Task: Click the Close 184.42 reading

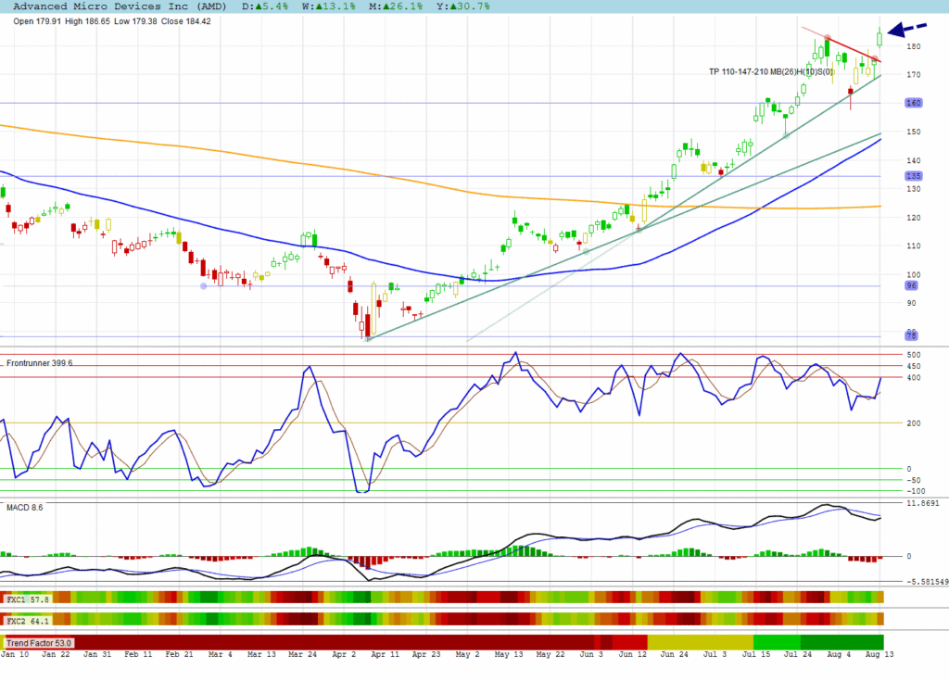Action: click(x=185, y=21)
